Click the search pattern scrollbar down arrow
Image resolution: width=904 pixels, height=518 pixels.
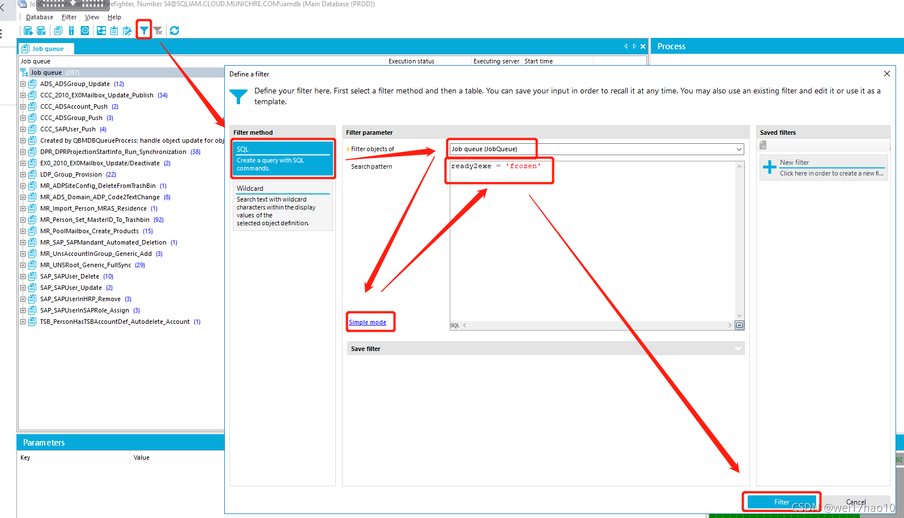[x=739, y=316]
